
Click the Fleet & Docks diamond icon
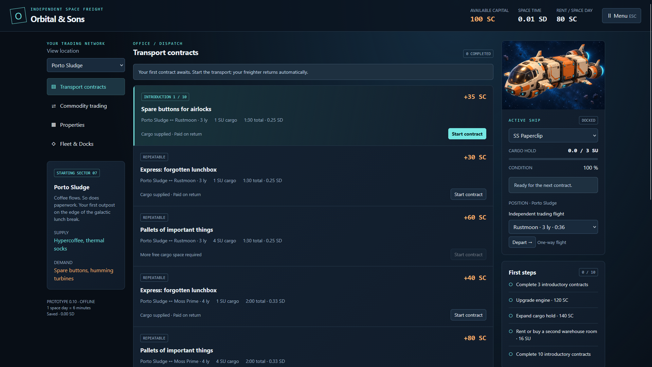54,144
